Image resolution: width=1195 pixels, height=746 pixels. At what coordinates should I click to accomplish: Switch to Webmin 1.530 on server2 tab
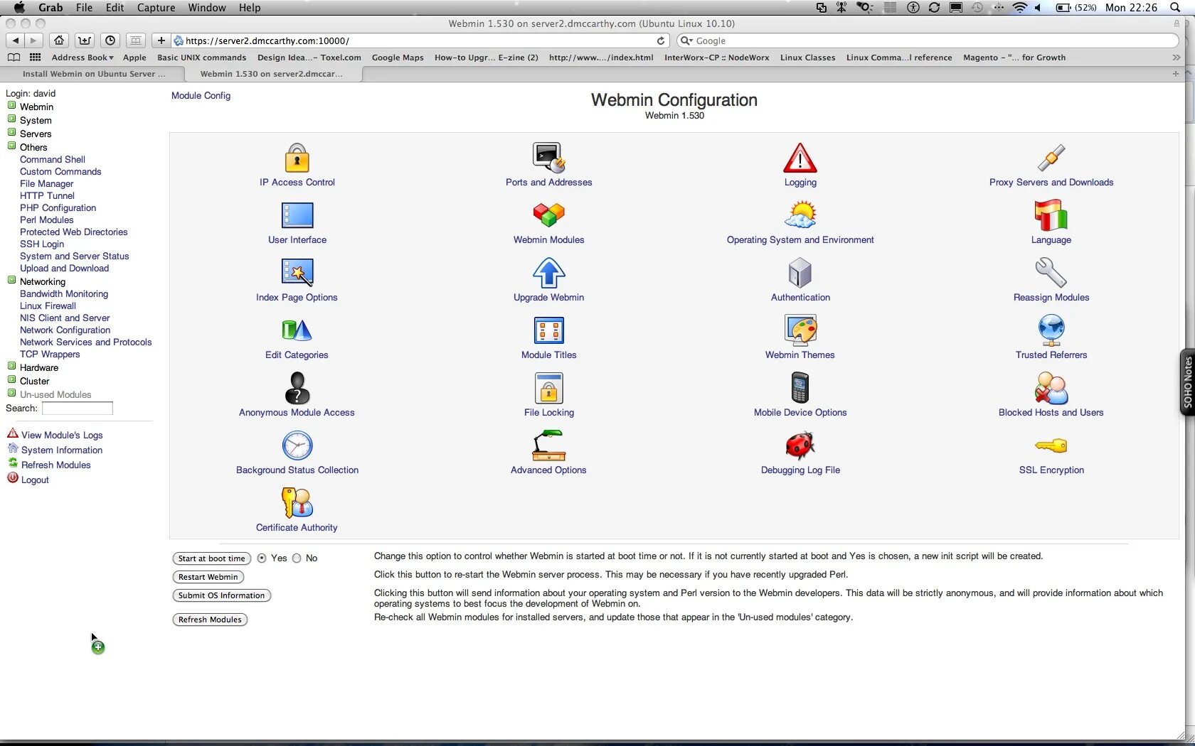(x=272, y=74)
